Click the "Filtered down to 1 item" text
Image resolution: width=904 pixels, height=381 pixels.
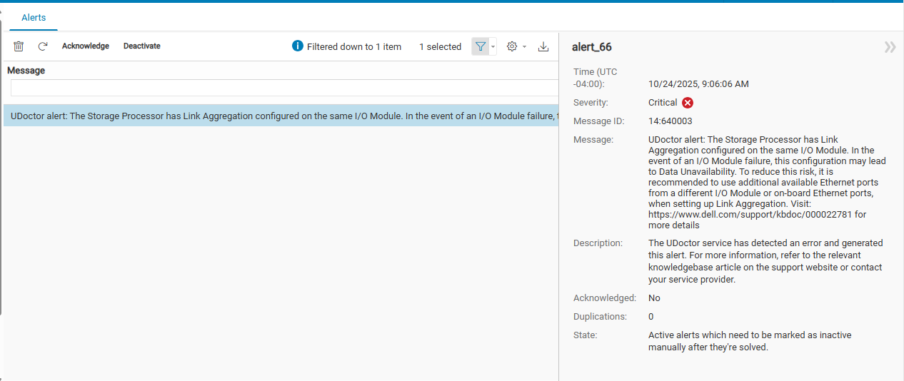[x=354, y=47]
